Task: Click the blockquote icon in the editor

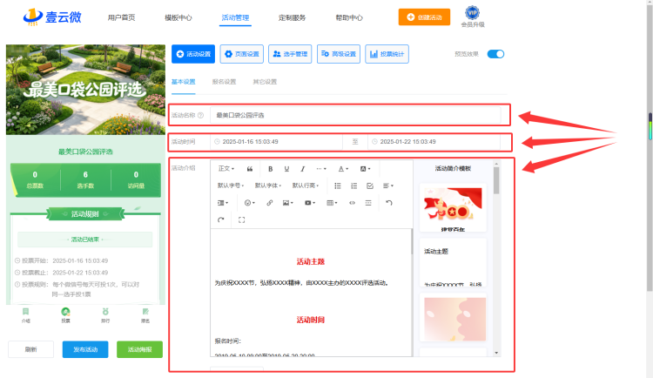Action: coord(250,169)
